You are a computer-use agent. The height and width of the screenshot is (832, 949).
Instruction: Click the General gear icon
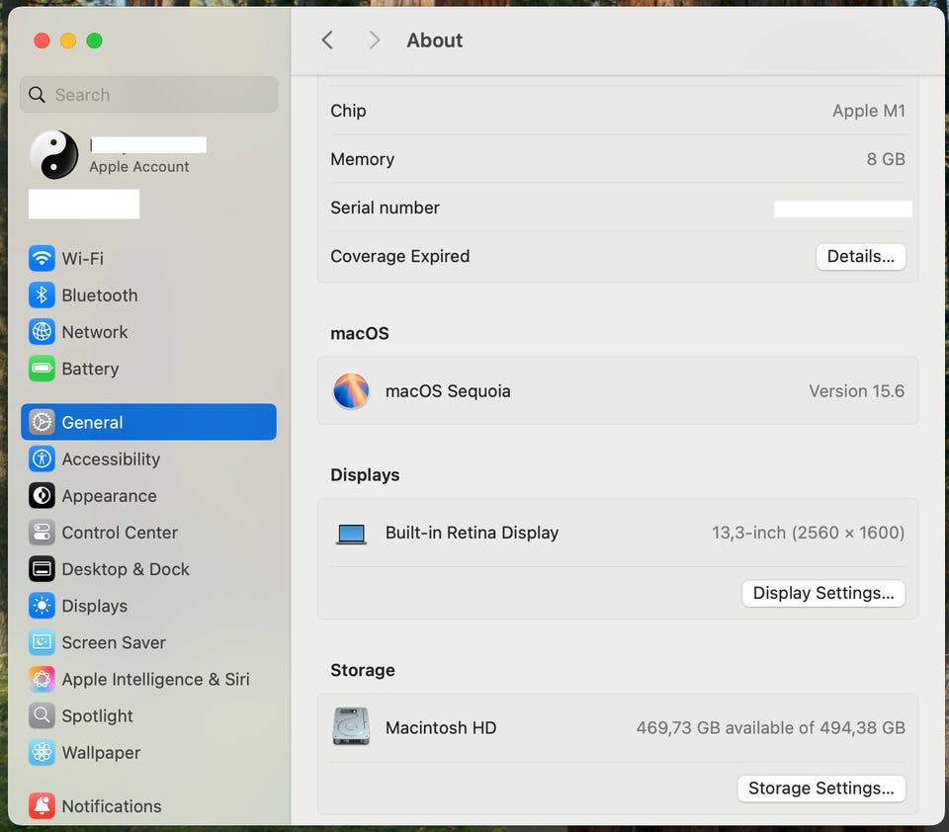coord(42,422)
